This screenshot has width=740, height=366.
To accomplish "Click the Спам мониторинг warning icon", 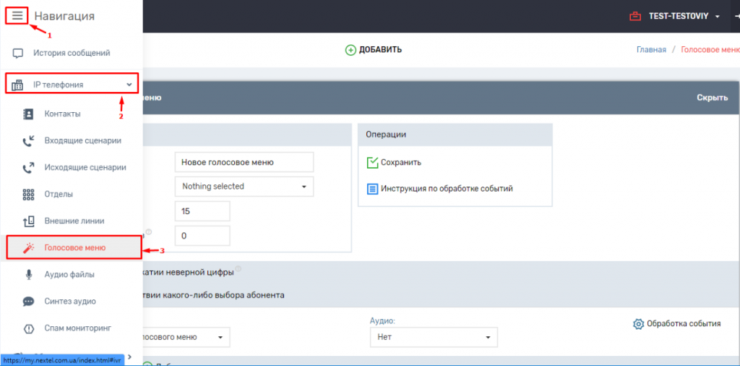I will (28, 328).
